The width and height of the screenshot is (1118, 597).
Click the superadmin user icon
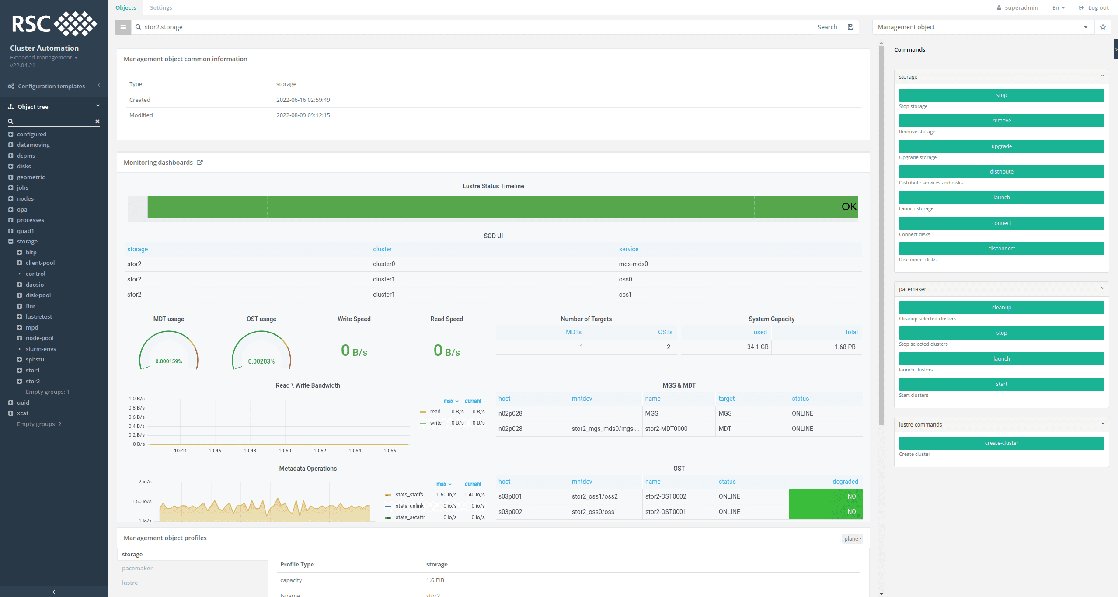click(999, 7)
